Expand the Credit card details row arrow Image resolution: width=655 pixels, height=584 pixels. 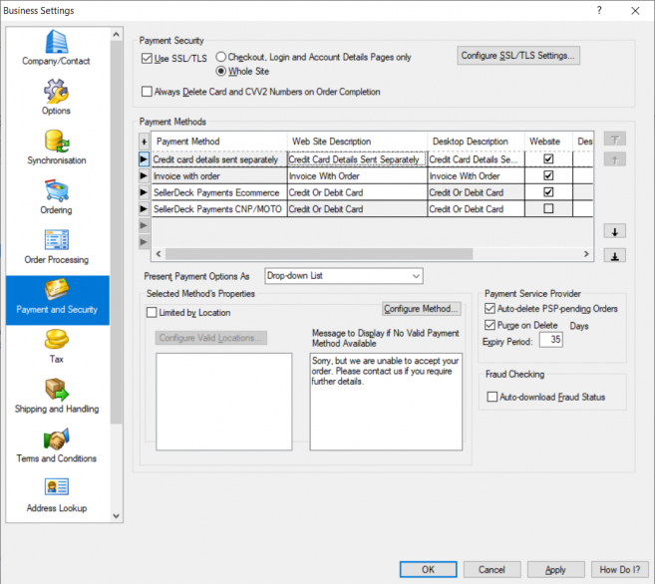144,159
